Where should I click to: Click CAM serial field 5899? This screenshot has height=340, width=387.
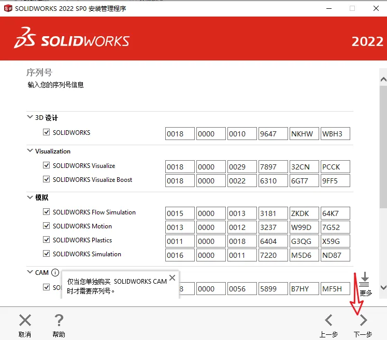click(x=273, y=288)
